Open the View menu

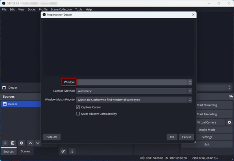[21, 9]
